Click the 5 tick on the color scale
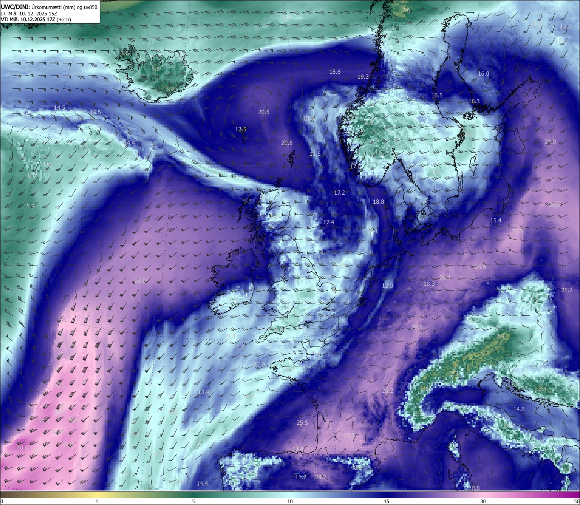This screenshot has height=505, width=580. (193, 501)
